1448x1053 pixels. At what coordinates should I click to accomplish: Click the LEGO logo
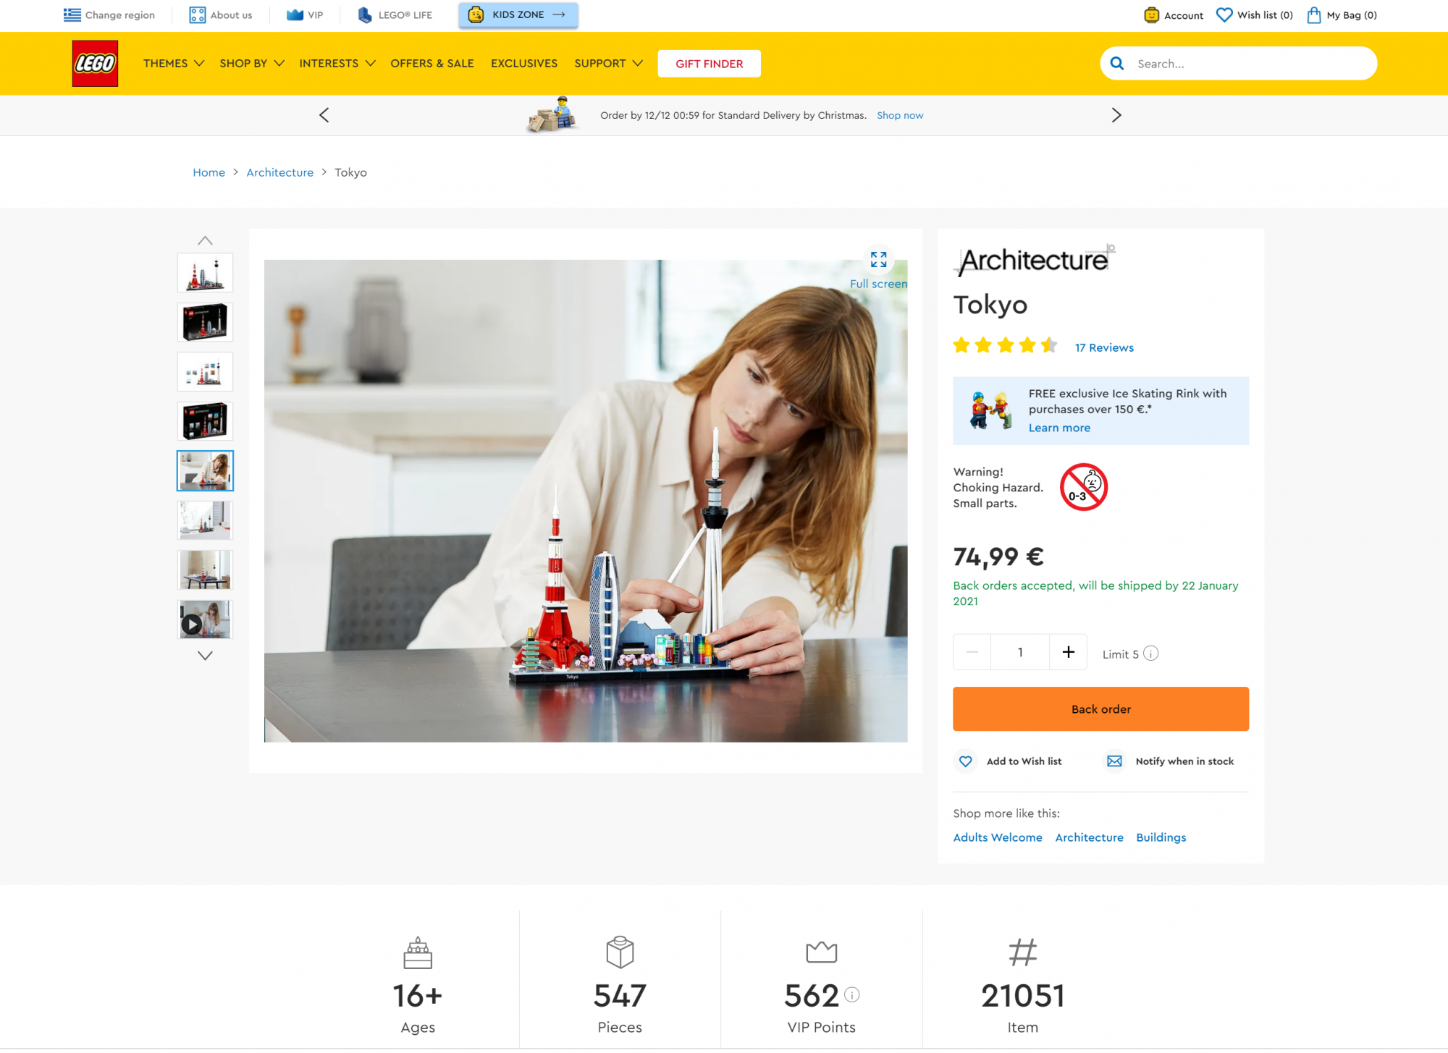95,64
